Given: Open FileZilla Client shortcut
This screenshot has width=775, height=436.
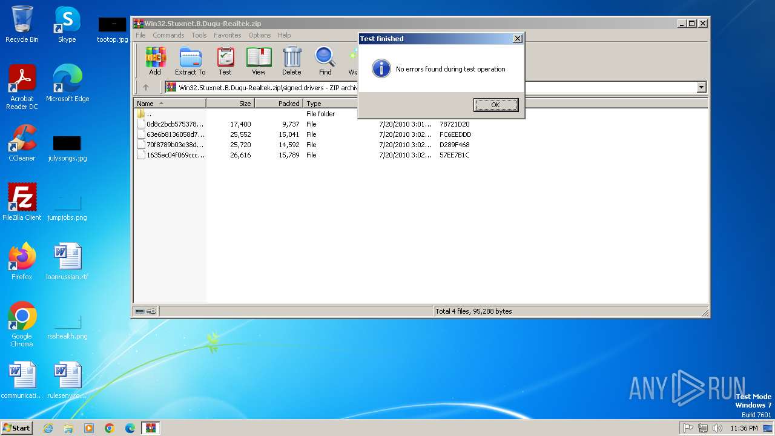Looking at the screenshot, I should [22, 202].
